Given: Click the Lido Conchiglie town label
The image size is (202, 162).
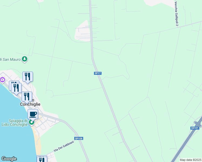Looking at the screenshot, I should pos(30,102).
